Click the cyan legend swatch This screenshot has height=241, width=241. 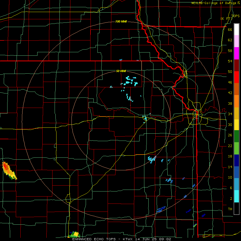pos(236,196)
